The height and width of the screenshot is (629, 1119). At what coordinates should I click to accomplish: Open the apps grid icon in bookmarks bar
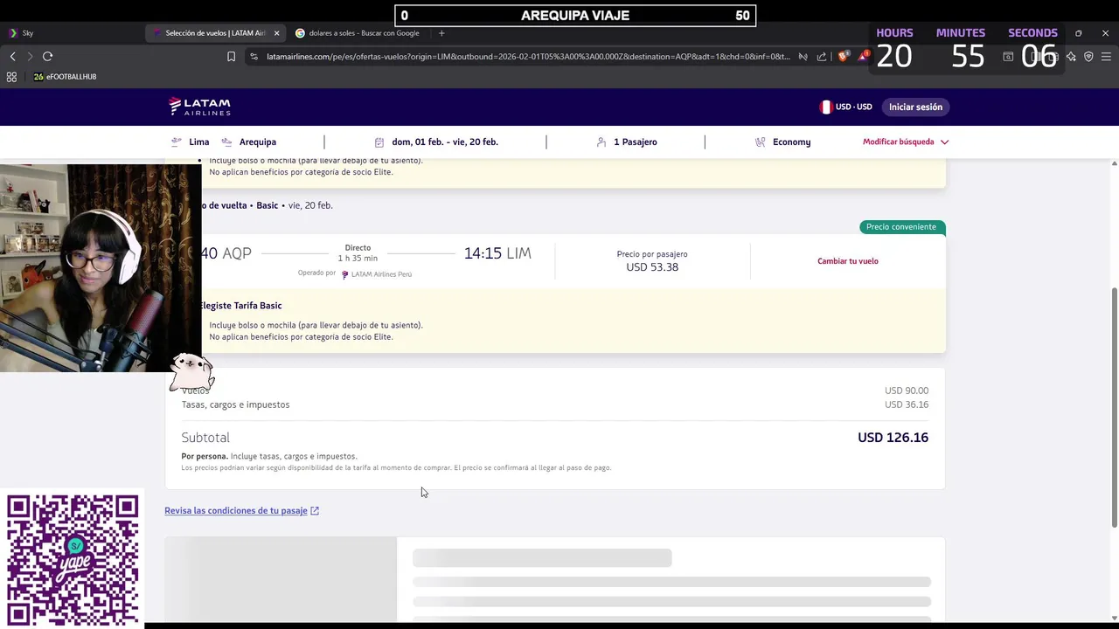pyautogui.click(x=11, y=77)
